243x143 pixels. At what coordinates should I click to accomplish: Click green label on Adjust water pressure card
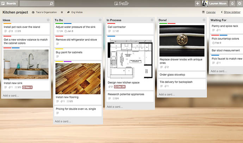pos(59,24)
